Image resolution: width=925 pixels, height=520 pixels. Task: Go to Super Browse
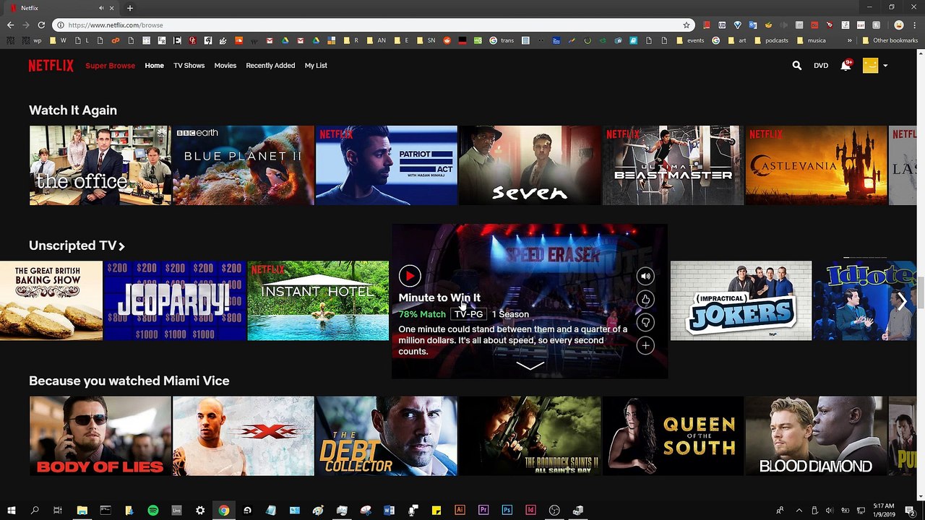[x=110, y=66]
